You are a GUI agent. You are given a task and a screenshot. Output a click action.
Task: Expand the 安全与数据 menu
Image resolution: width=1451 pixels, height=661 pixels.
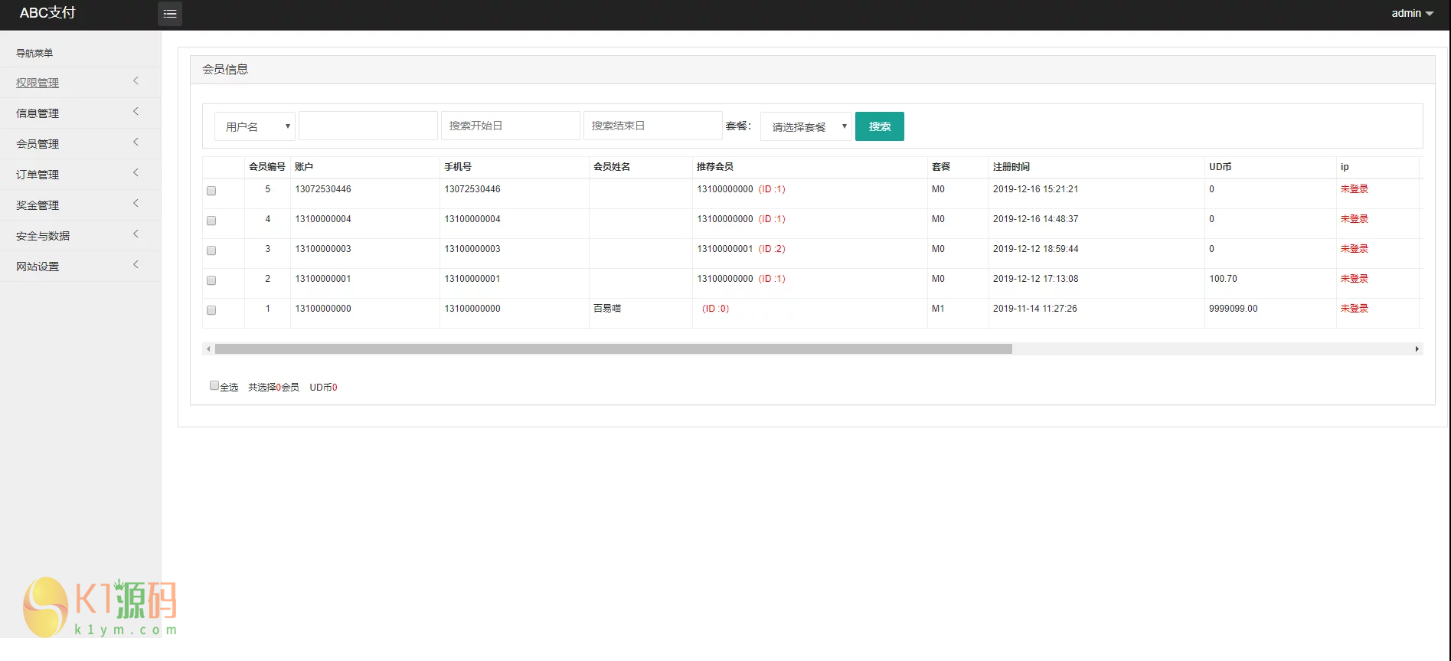click(x=80, y=235)
